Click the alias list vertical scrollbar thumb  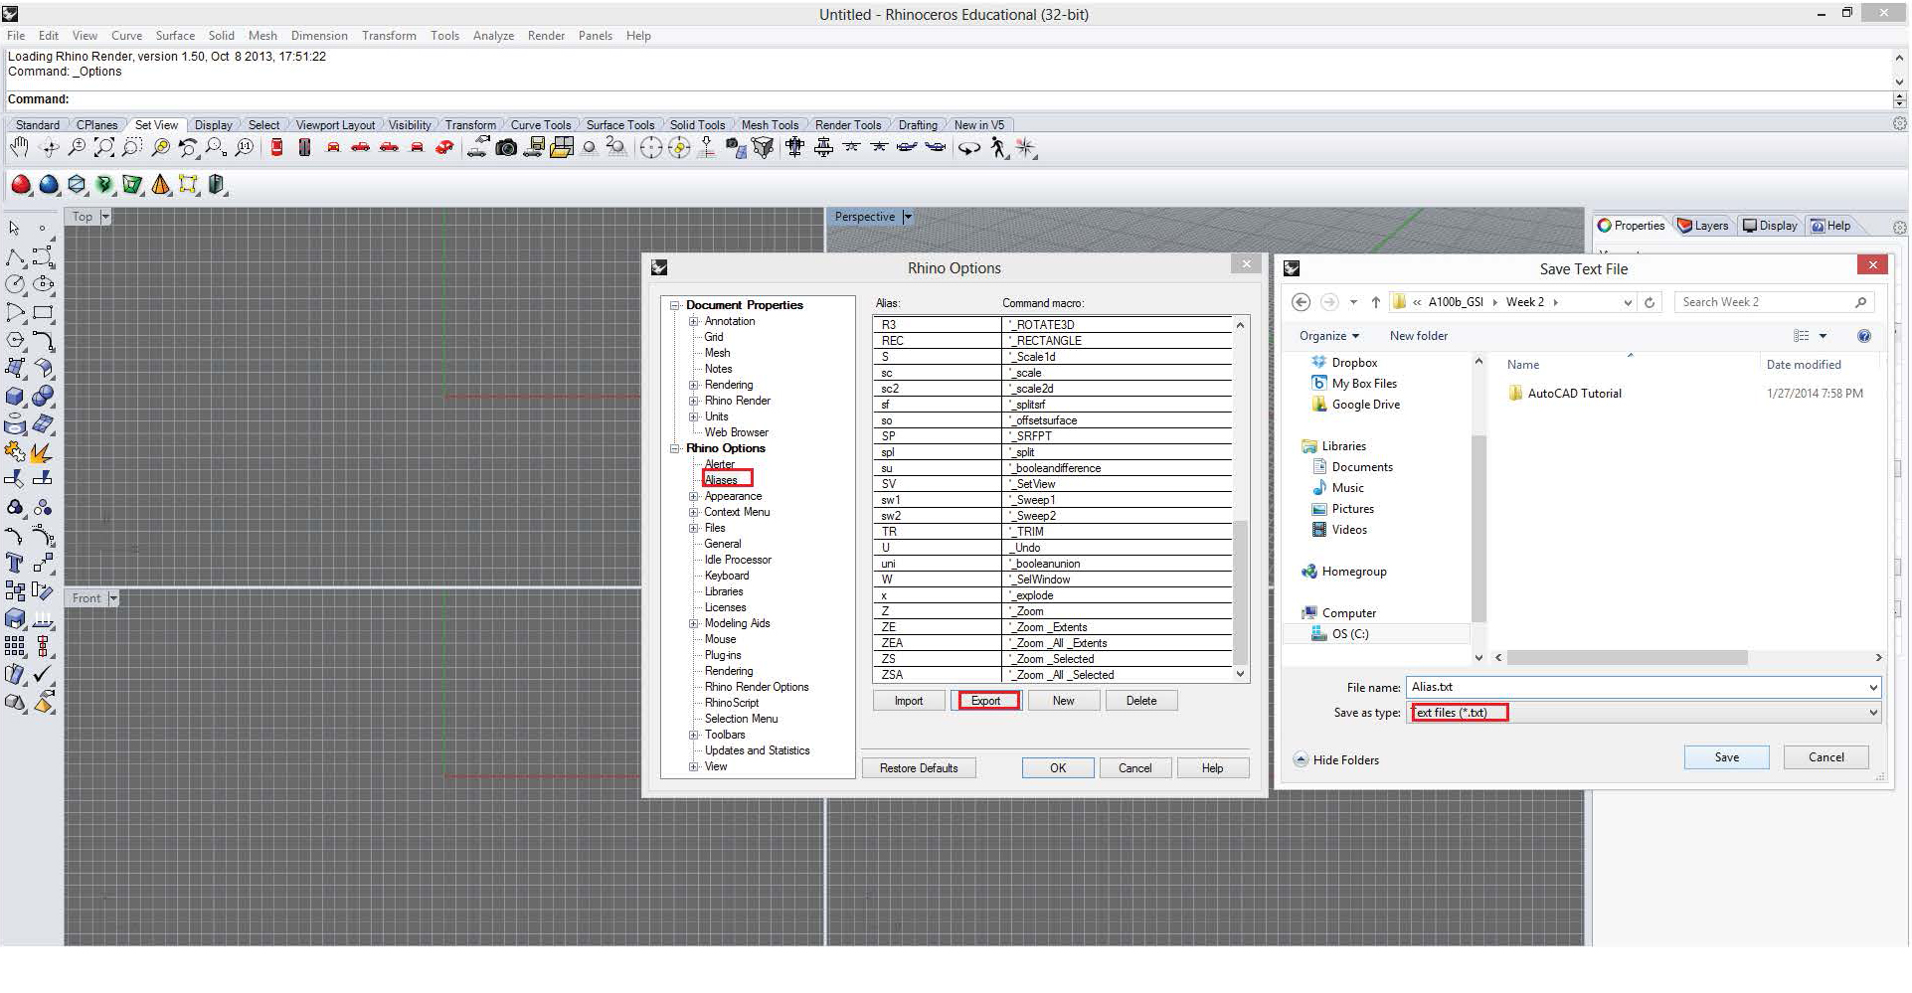coord(1240,593)
